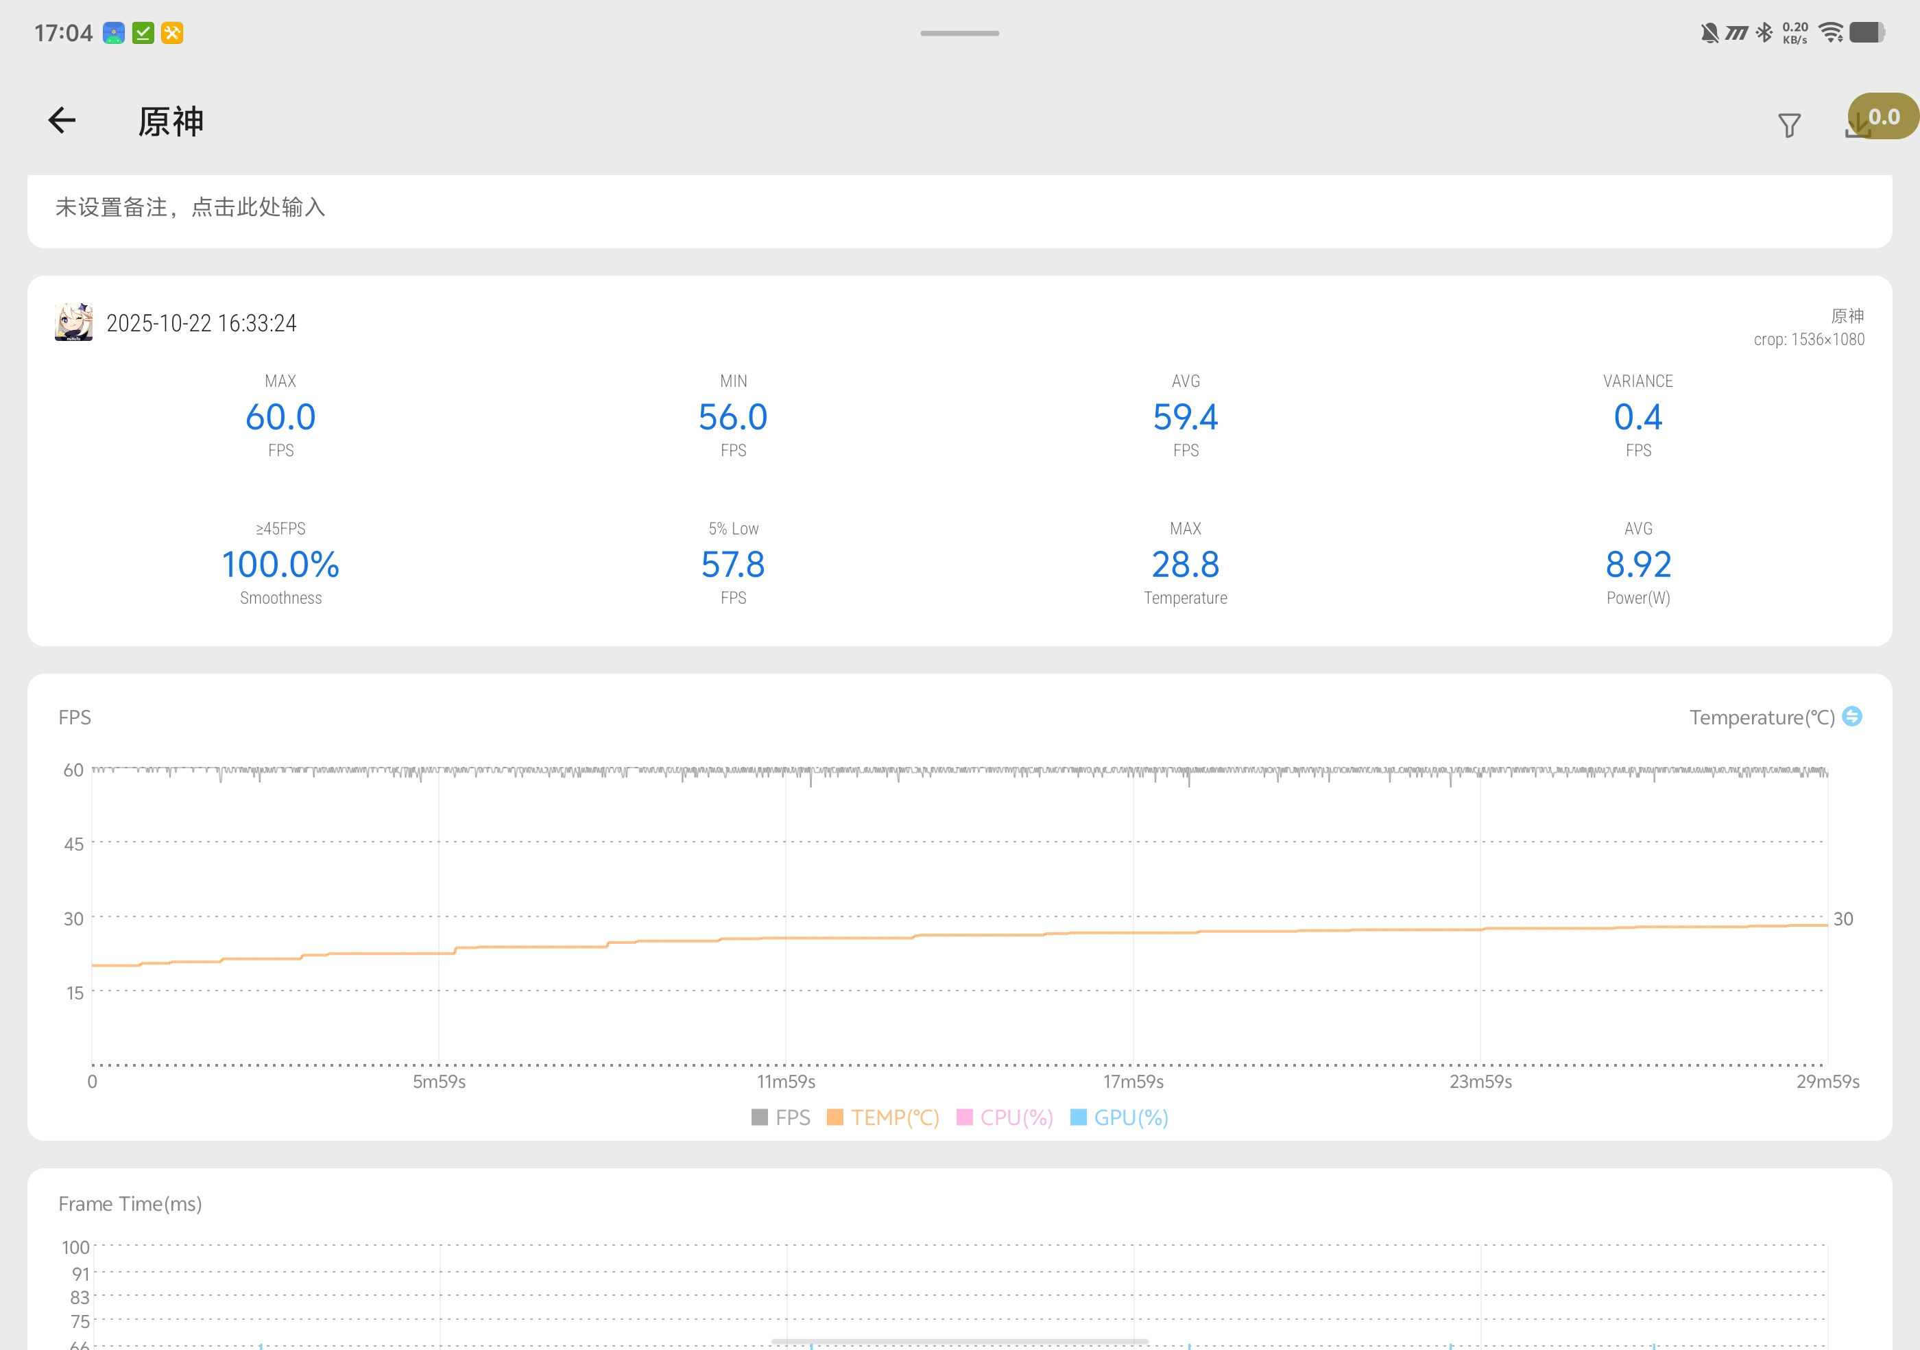
Task: Tap the floating 0.0 FPS overlay badge
Action: pos(1886,116)
